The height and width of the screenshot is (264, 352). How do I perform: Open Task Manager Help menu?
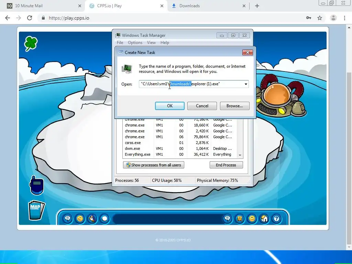click(165, 43)
